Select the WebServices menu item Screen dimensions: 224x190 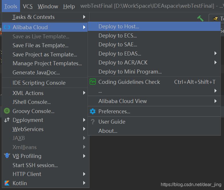(x=45, y=129)
